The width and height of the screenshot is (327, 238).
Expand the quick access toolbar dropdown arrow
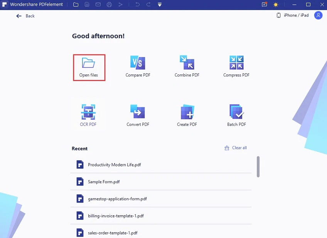coord(160,5)
